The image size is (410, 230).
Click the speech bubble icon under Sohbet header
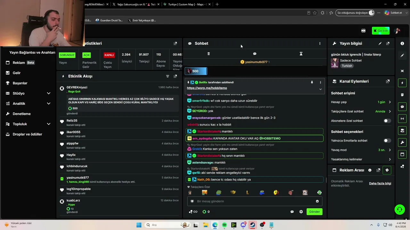click(255, 54)
